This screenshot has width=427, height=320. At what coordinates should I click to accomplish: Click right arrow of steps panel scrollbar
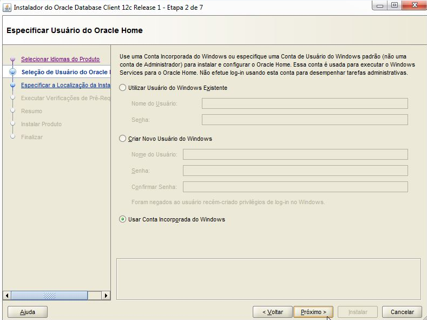pos(106,295)
